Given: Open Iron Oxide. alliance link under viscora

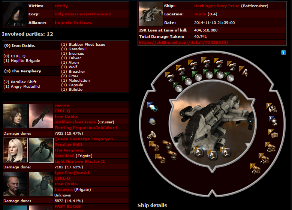Looking at the screenshot, I should click(66, 117).
